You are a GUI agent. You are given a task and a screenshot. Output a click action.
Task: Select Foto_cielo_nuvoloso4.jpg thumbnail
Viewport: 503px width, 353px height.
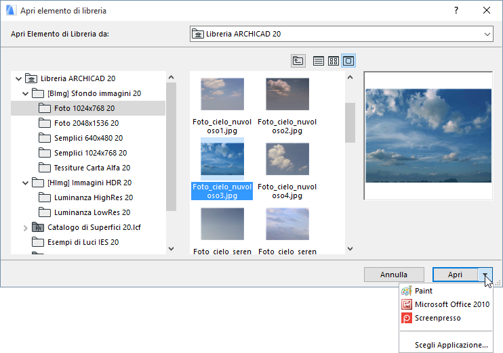click(287, 159)
